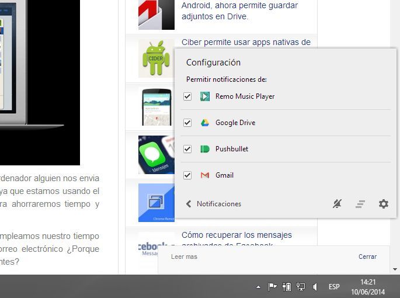Image resolution: width=400 pixels, height=298 pixels.
Task: Go back using the Notificaciones chevron
Action: 189,204
